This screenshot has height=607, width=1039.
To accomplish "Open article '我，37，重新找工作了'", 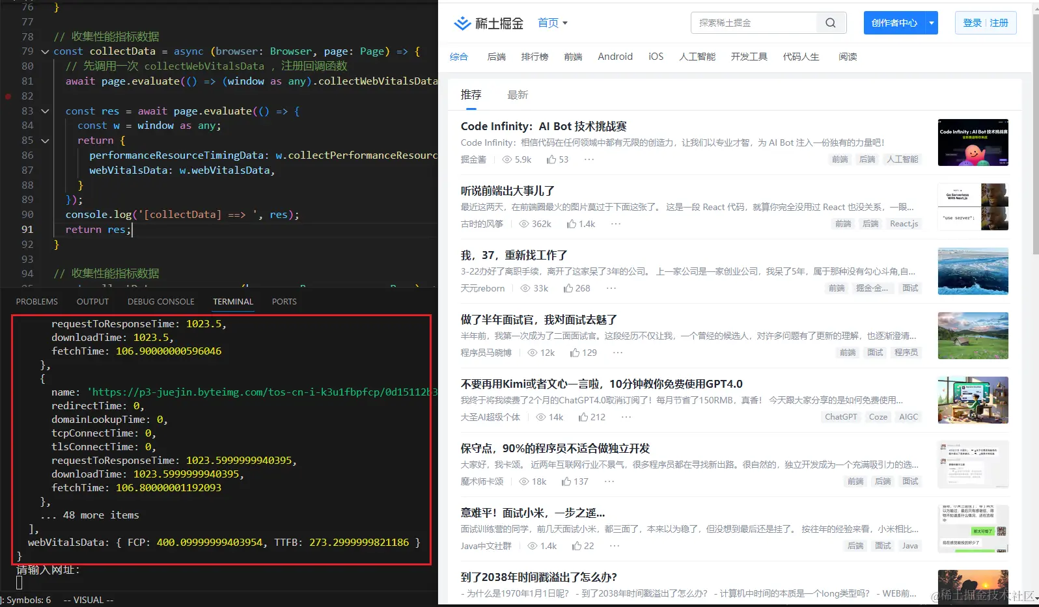I will tap(514, 255).
